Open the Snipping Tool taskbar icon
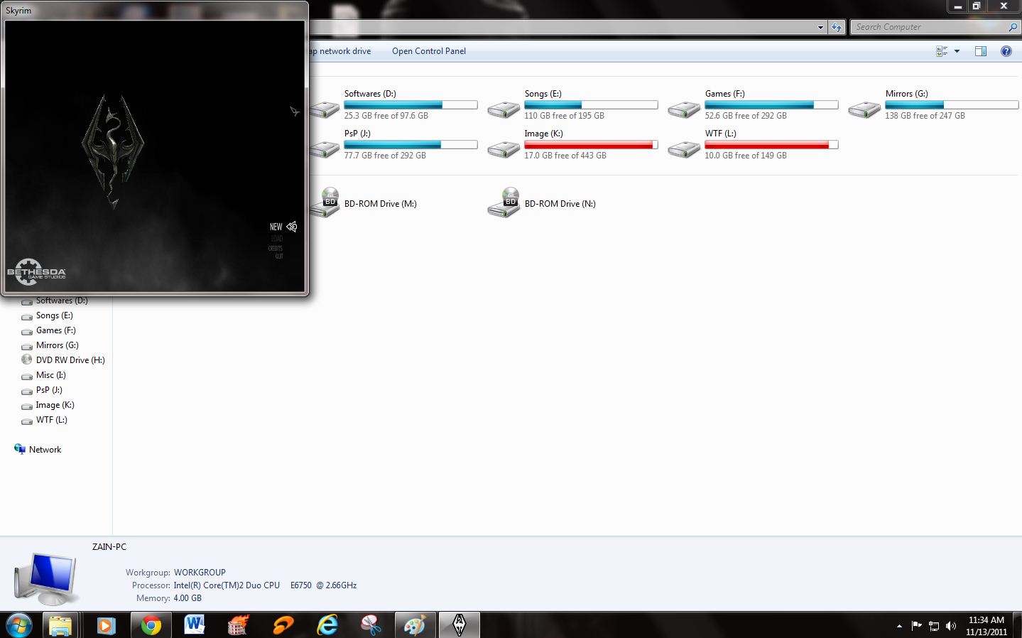1022x638 pixels. [371, 625]
